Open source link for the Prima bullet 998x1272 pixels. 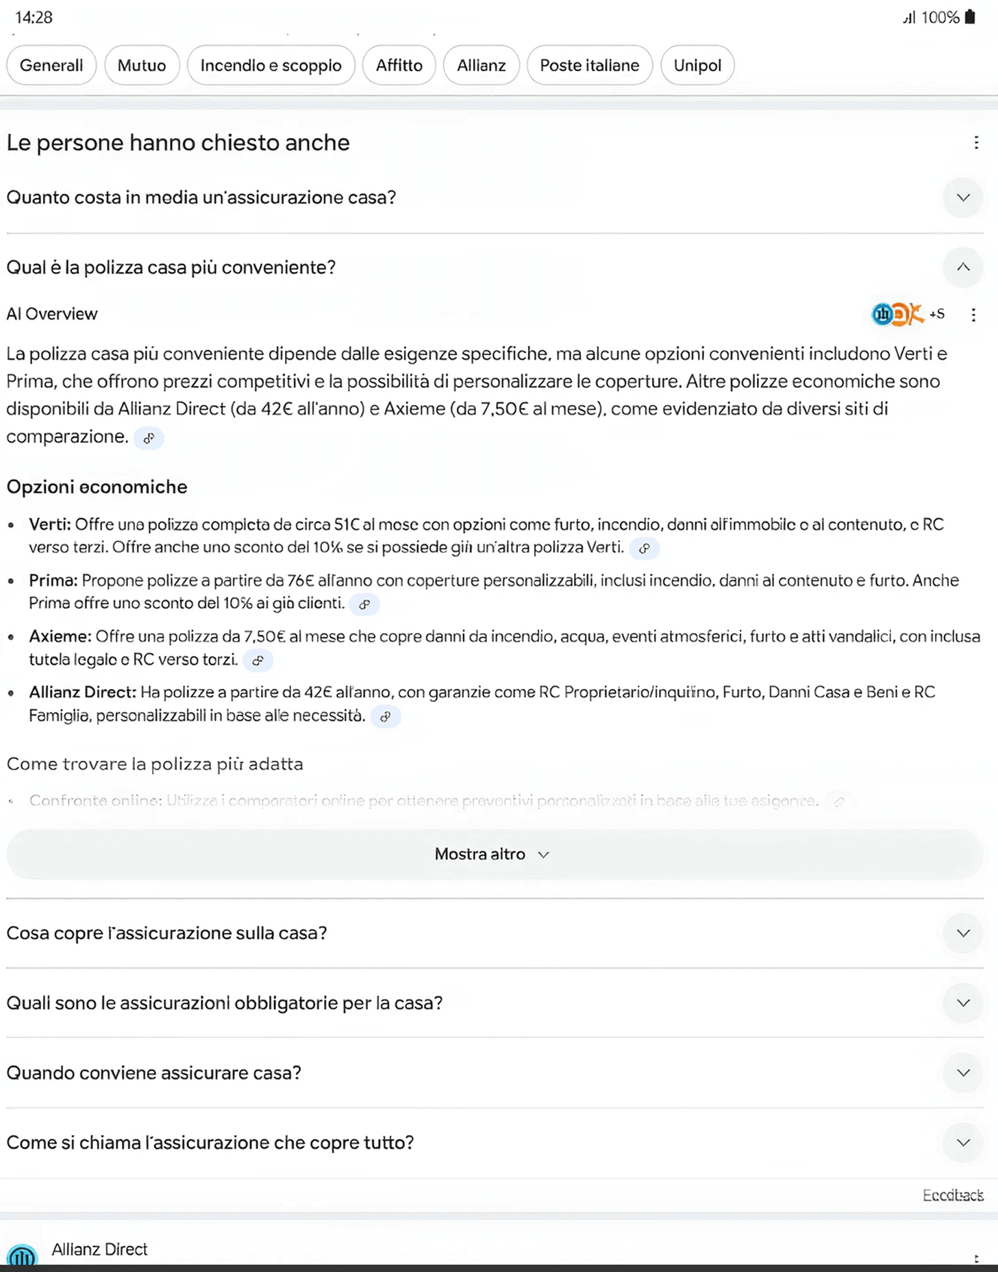pos(364,604)
